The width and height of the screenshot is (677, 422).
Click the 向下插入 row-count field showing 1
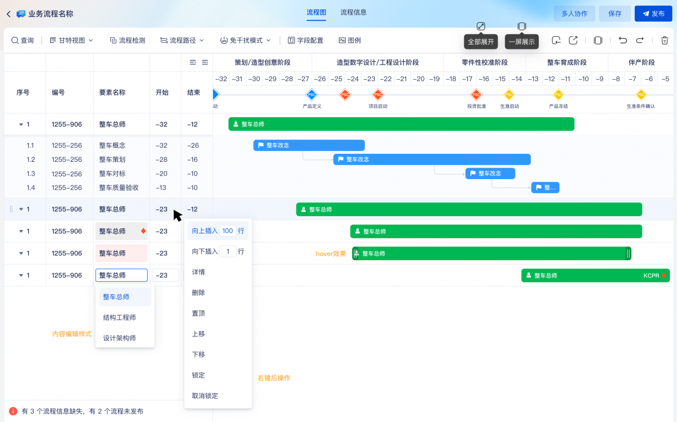click(x=227, y=252)
